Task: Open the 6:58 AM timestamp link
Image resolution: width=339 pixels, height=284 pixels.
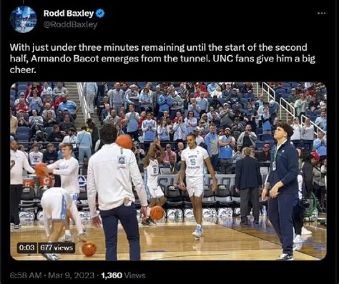Action: pos(26,276)
